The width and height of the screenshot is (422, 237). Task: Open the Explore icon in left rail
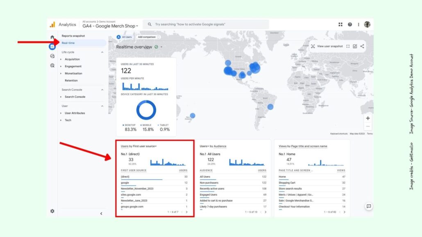pos(52,56)
